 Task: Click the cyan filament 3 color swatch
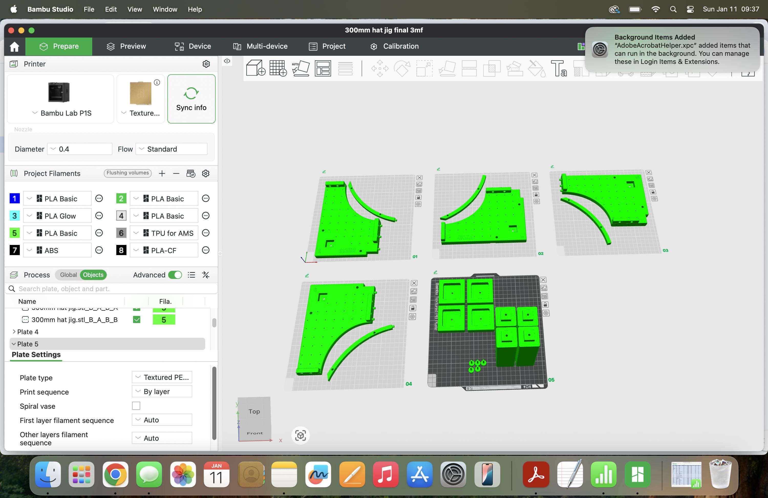[15, 216]
